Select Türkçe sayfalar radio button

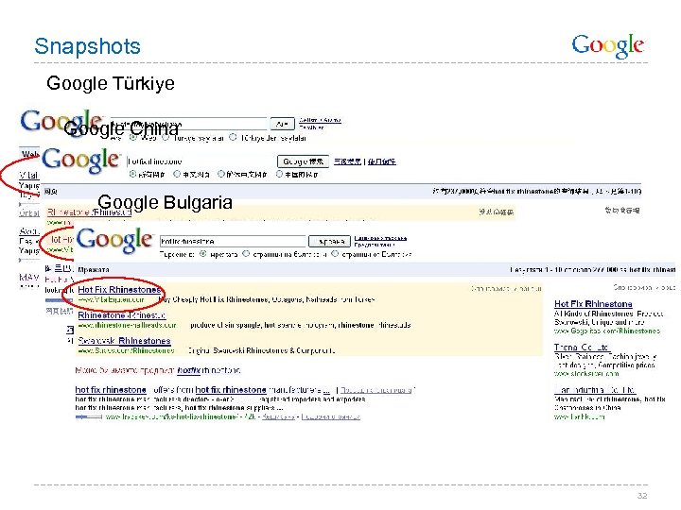pyautogui.click(x=166, y=138)
